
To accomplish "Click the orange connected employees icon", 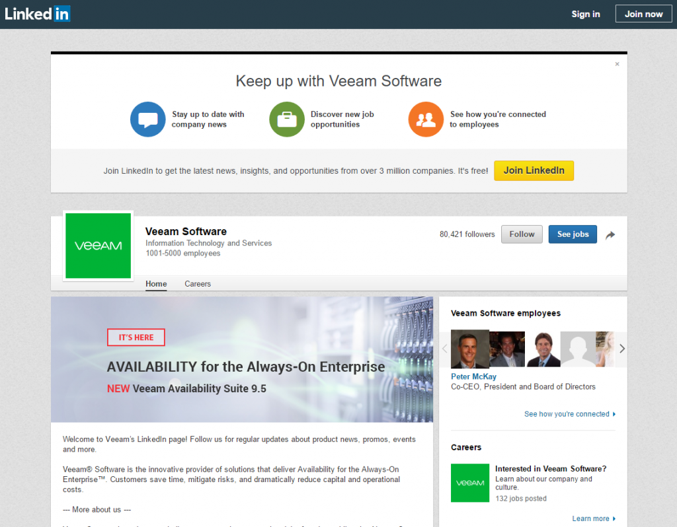I will pos(426,120).
